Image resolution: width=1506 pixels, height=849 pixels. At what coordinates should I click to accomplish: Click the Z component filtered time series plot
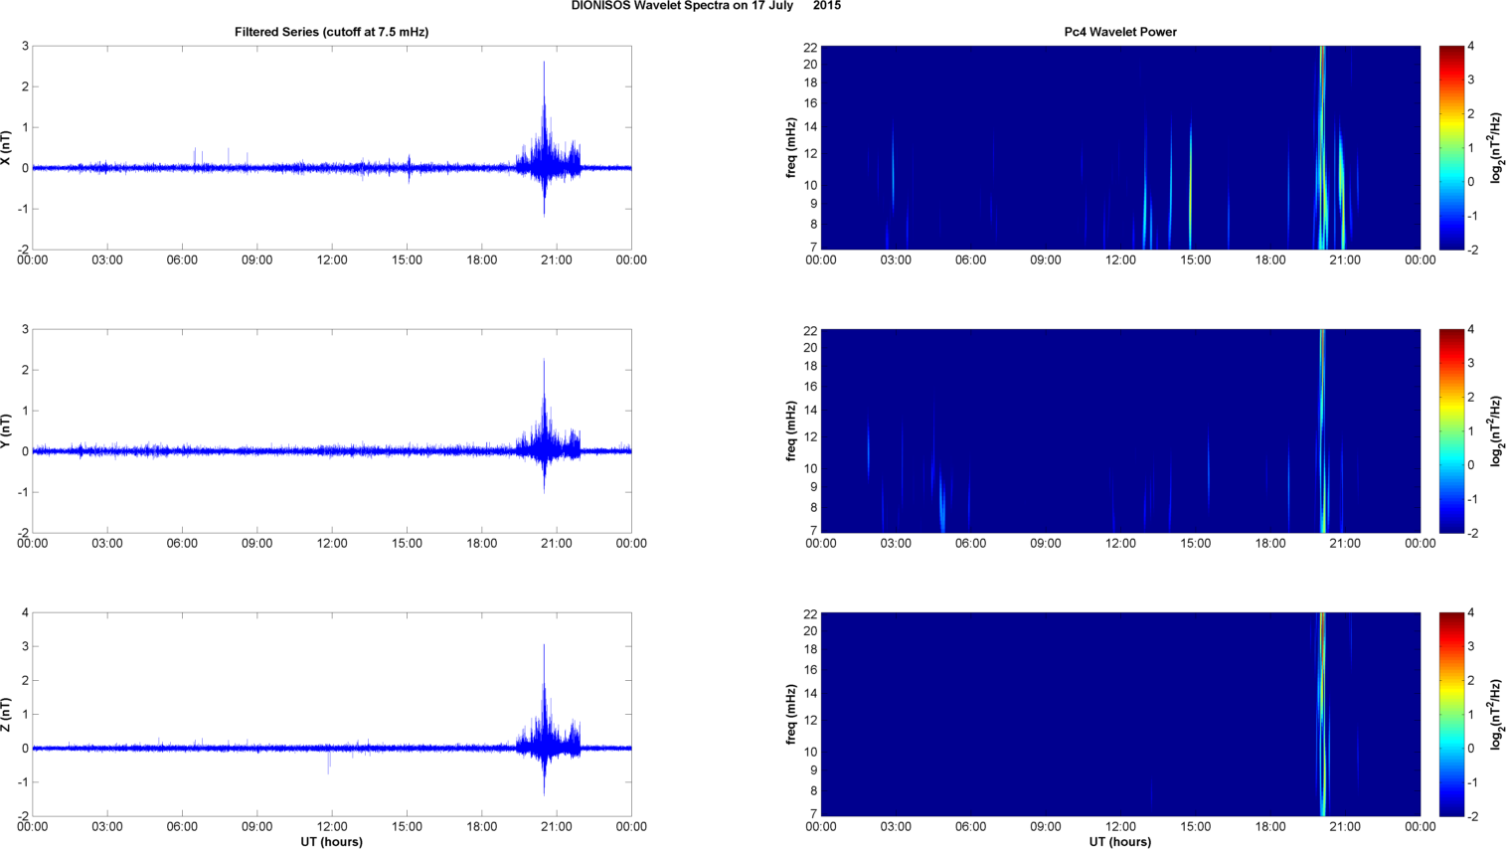tap(332, 715)
